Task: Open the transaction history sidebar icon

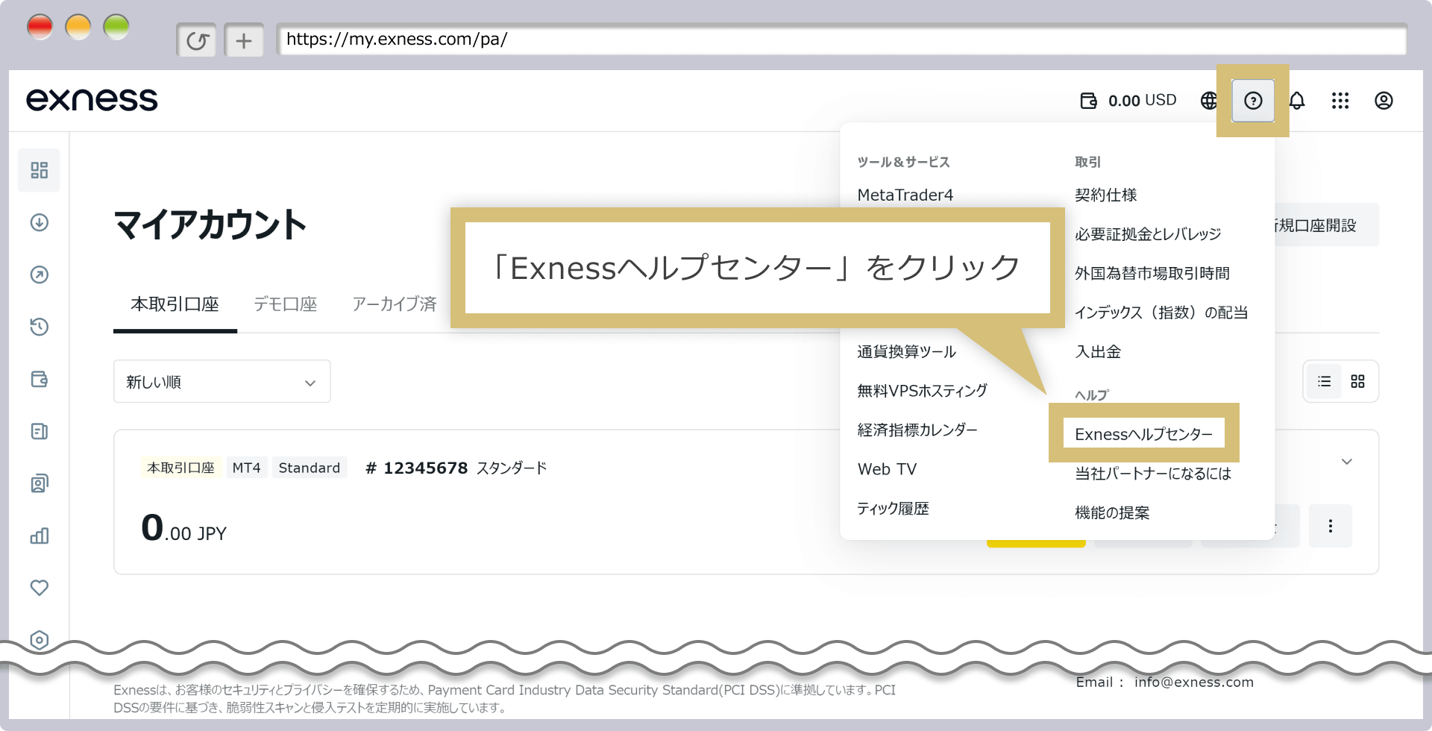Action: pyautogui.click(x=40, y=327)
